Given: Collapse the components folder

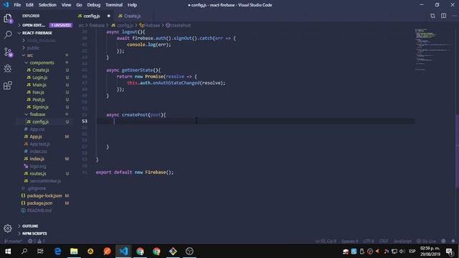Looking at the screenshot, I should (x=42, y=62).
